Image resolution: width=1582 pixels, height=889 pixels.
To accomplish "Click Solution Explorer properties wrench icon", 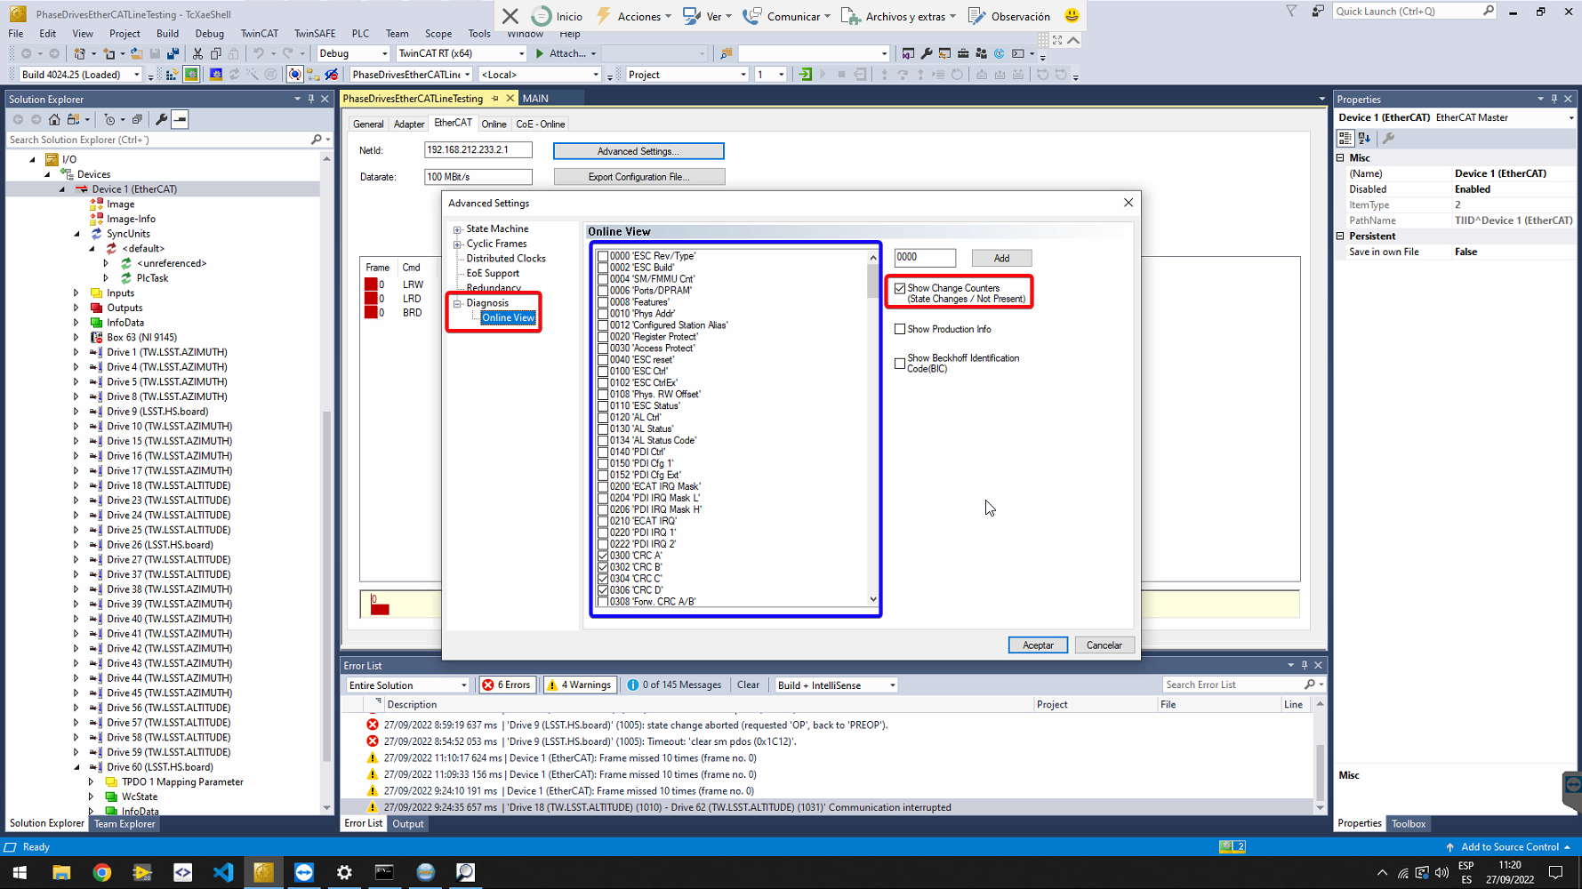I will click(161, 119).
